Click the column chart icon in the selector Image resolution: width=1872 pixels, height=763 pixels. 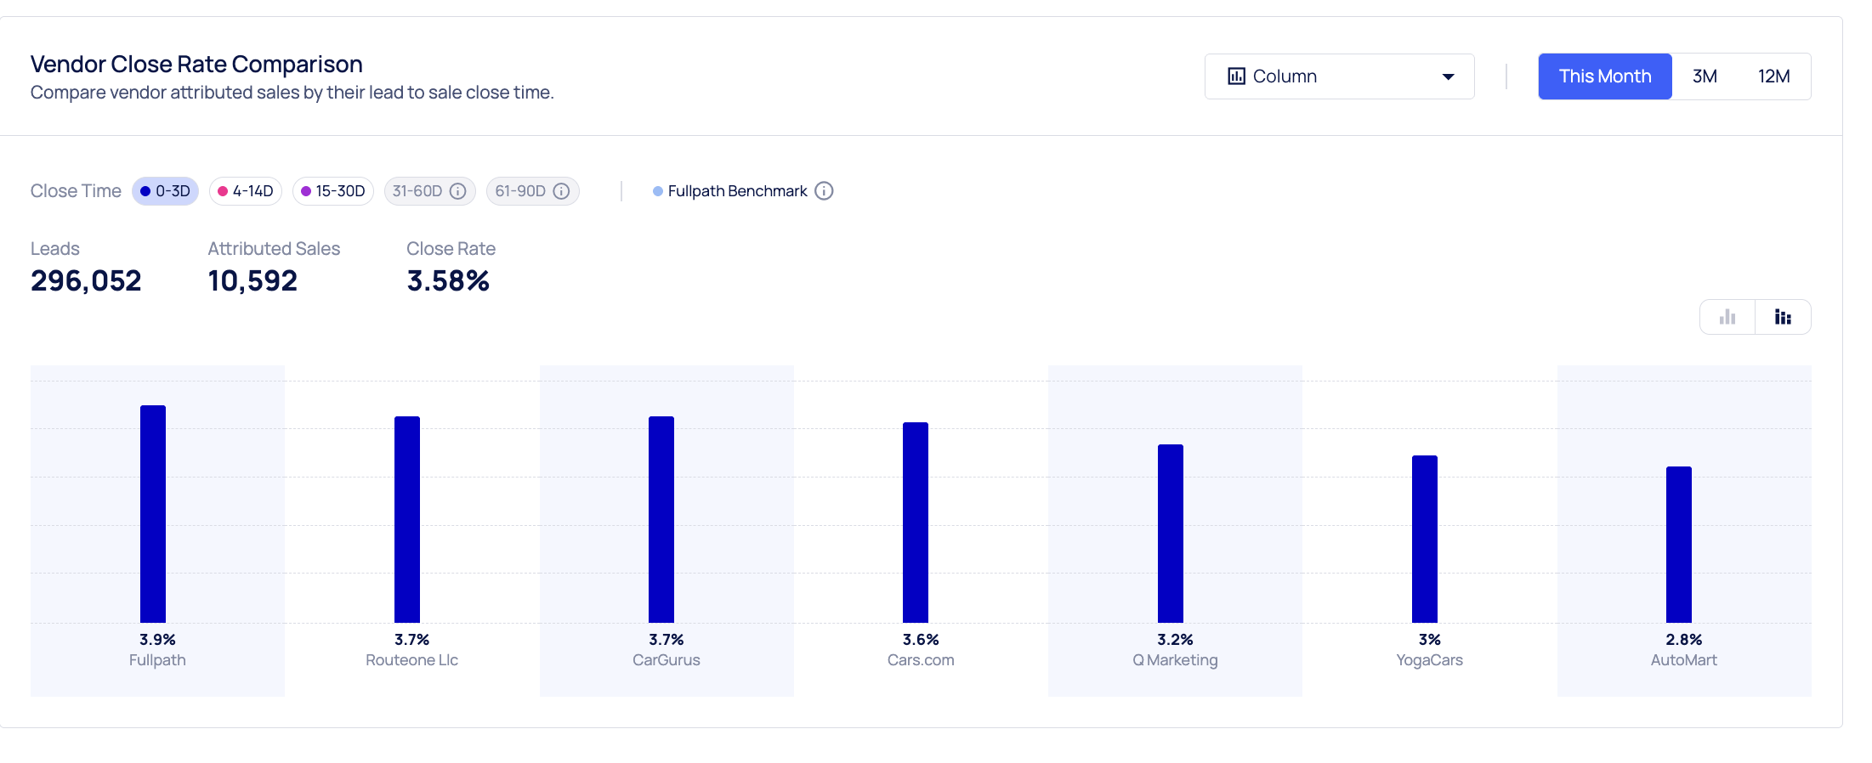(x=1237, y=76)
